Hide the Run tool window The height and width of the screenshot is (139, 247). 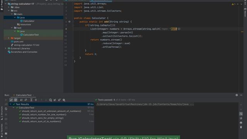(241, 95)
